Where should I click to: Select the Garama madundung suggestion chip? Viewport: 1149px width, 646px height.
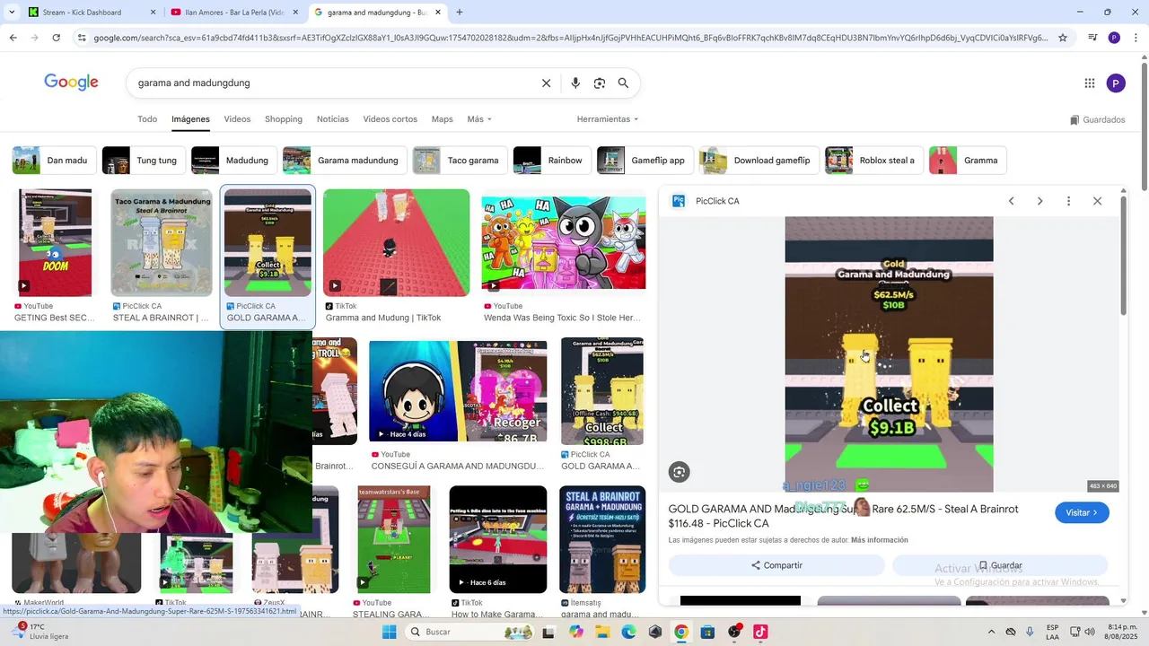point(345,161)
